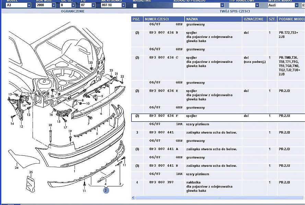This screenshot has width=305, height=205.
Task: Click the parts list horizontal scrollbar track
Action: pos(219,197)
